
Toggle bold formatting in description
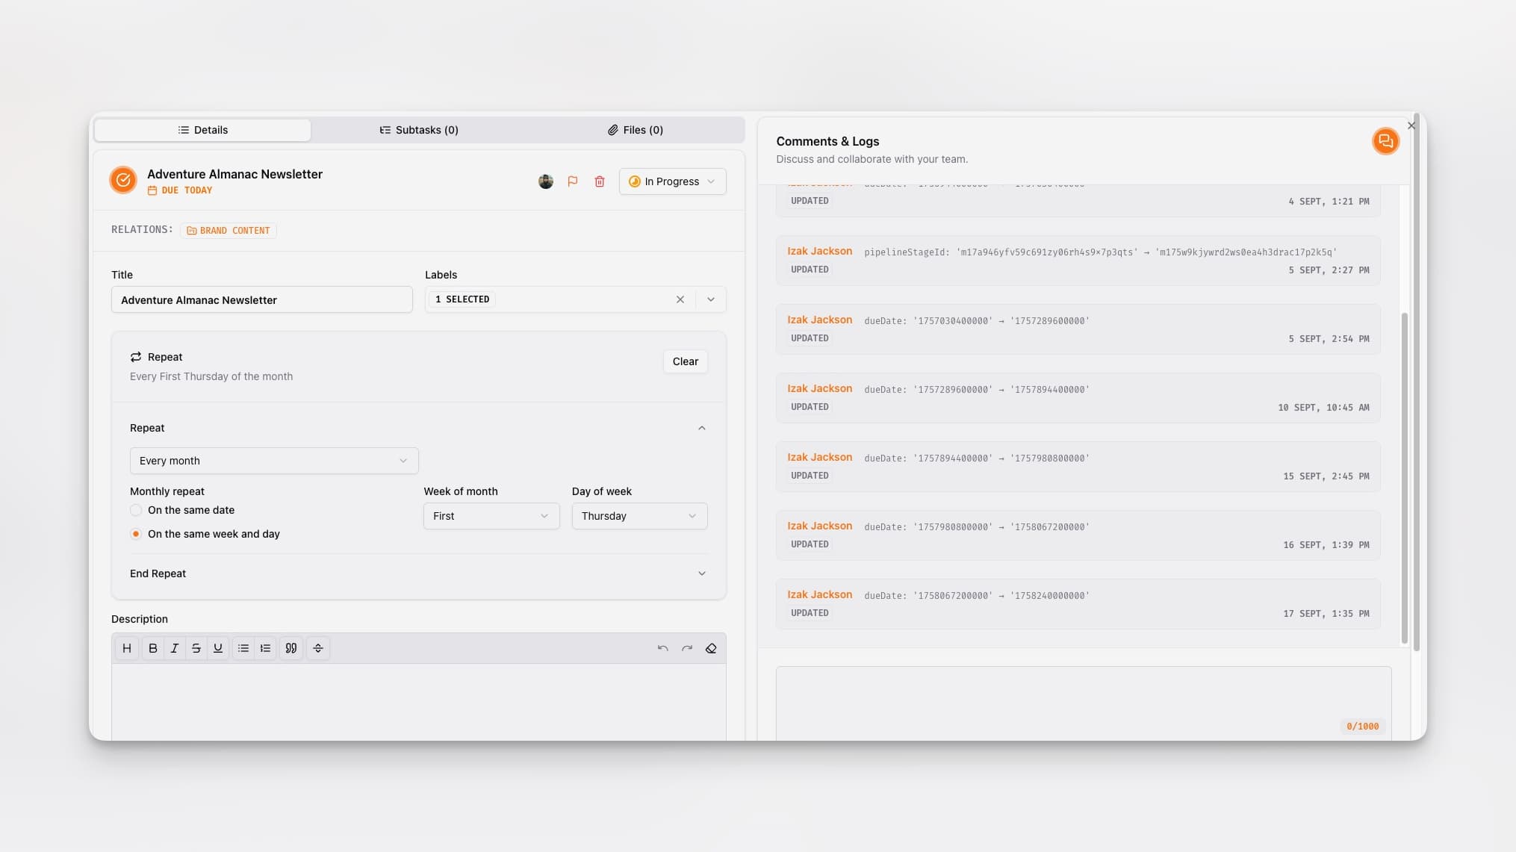tap(153, 648)
